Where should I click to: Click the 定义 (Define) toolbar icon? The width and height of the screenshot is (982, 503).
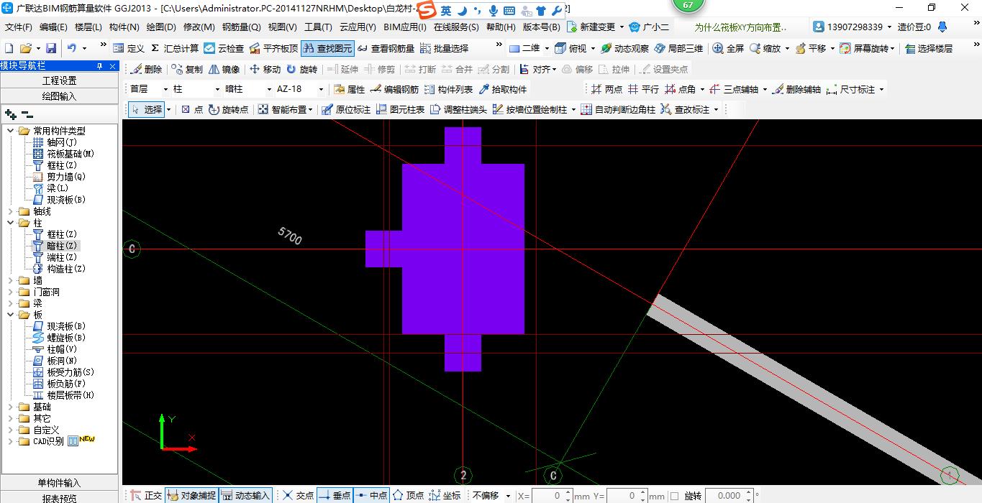[129, 48]
